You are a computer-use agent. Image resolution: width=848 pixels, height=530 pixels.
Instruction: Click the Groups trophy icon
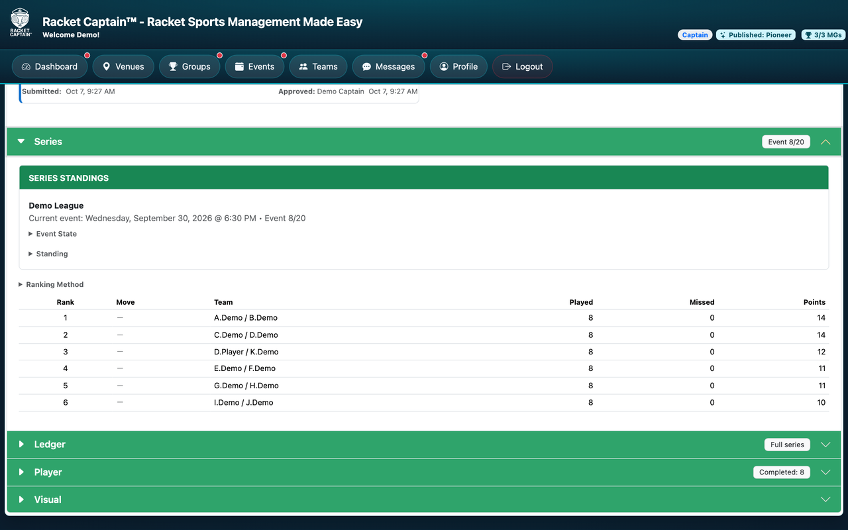point(173,66)
